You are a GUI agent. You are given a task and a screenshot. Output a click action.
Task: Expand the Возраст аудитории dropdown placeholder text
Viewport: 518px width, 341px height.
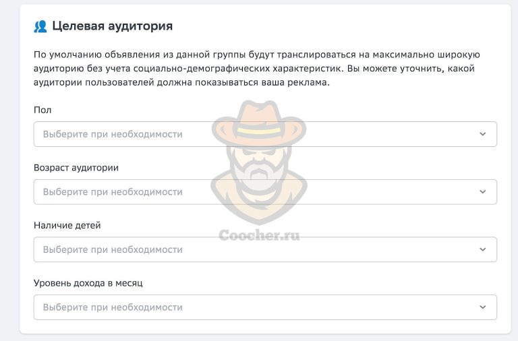[x=113, y=192]
